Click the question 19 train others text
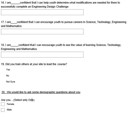The height and width of the screenshot is (113, 128). click(x=34, y=64)
